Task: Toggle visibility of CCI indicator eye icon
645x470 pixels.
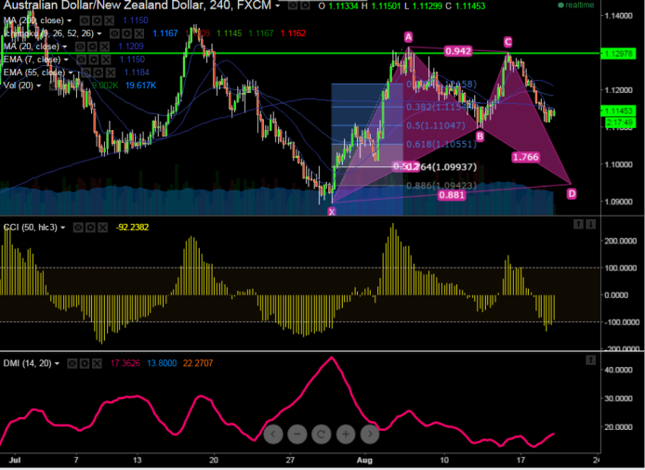Action: pyautogui.click(x=78, y=228)
